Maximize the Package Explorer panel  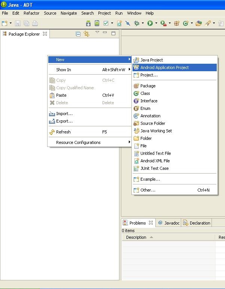click(x=113, y=33)
